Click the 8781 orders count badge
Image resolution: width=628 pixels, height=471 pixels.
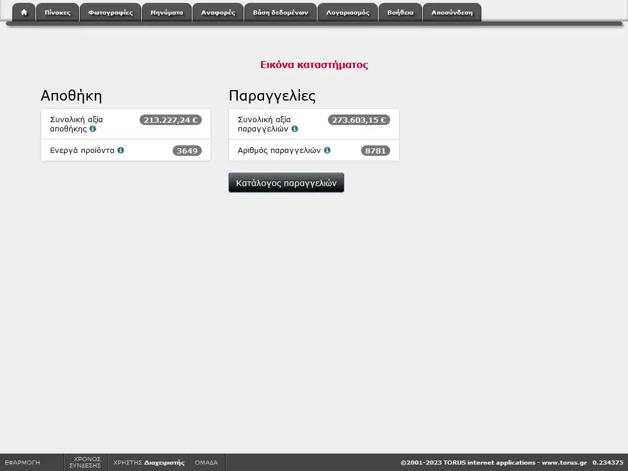375,151
